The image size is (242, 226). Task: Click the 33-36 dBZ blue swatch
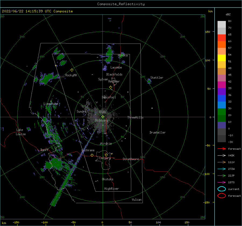click(222, 98)
